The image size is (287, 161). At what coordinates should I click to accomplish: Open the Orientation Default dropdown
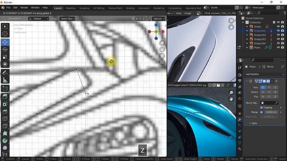[39, 19]
